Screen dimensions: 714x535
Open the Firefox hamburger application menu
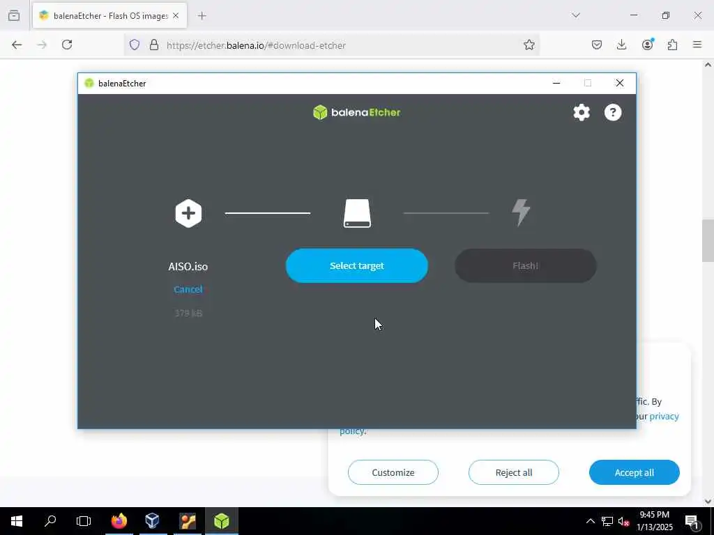697,45
